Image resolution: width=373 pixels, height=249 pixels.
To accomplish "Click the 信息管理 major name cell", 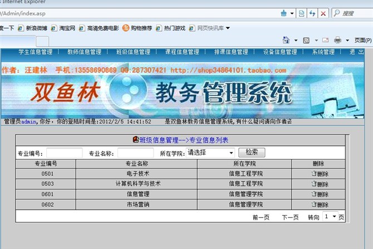I will tap(138, 194).
